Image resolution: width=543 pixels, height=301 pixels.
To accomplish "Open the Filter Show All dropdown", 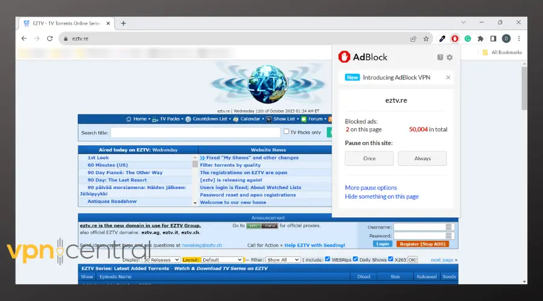I will coord(283,260).
